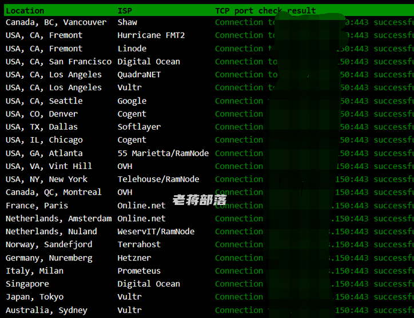Click the Google ISP entry

coord(132,101)
